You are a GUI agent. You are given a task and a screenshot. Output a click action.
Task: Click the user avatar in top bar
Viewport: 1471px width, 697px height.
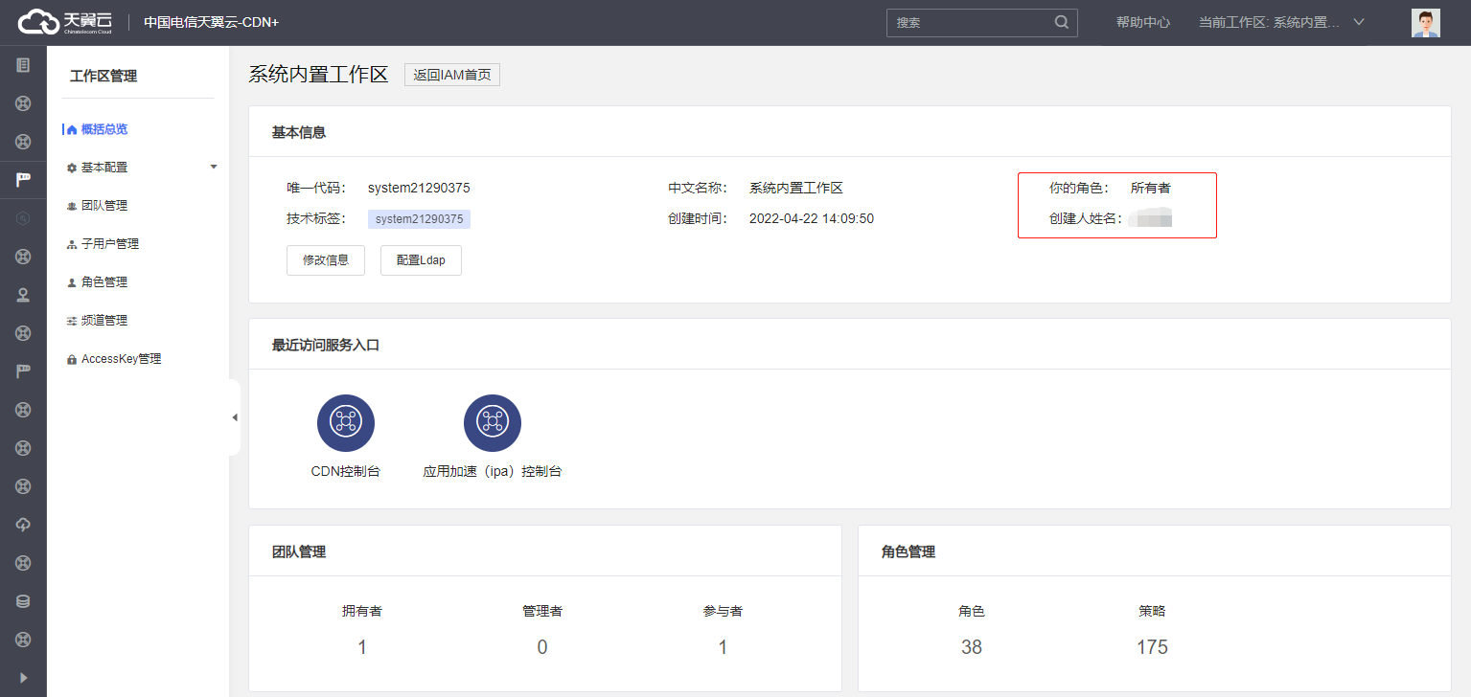[x=1425, y=23]
